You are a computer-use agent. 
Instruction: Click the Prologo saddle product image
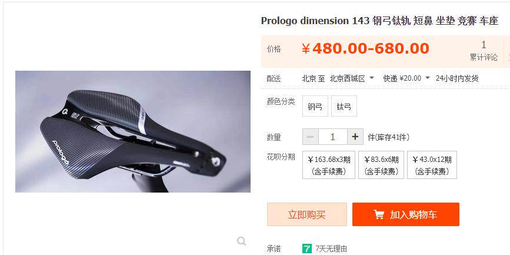point(133,131)
